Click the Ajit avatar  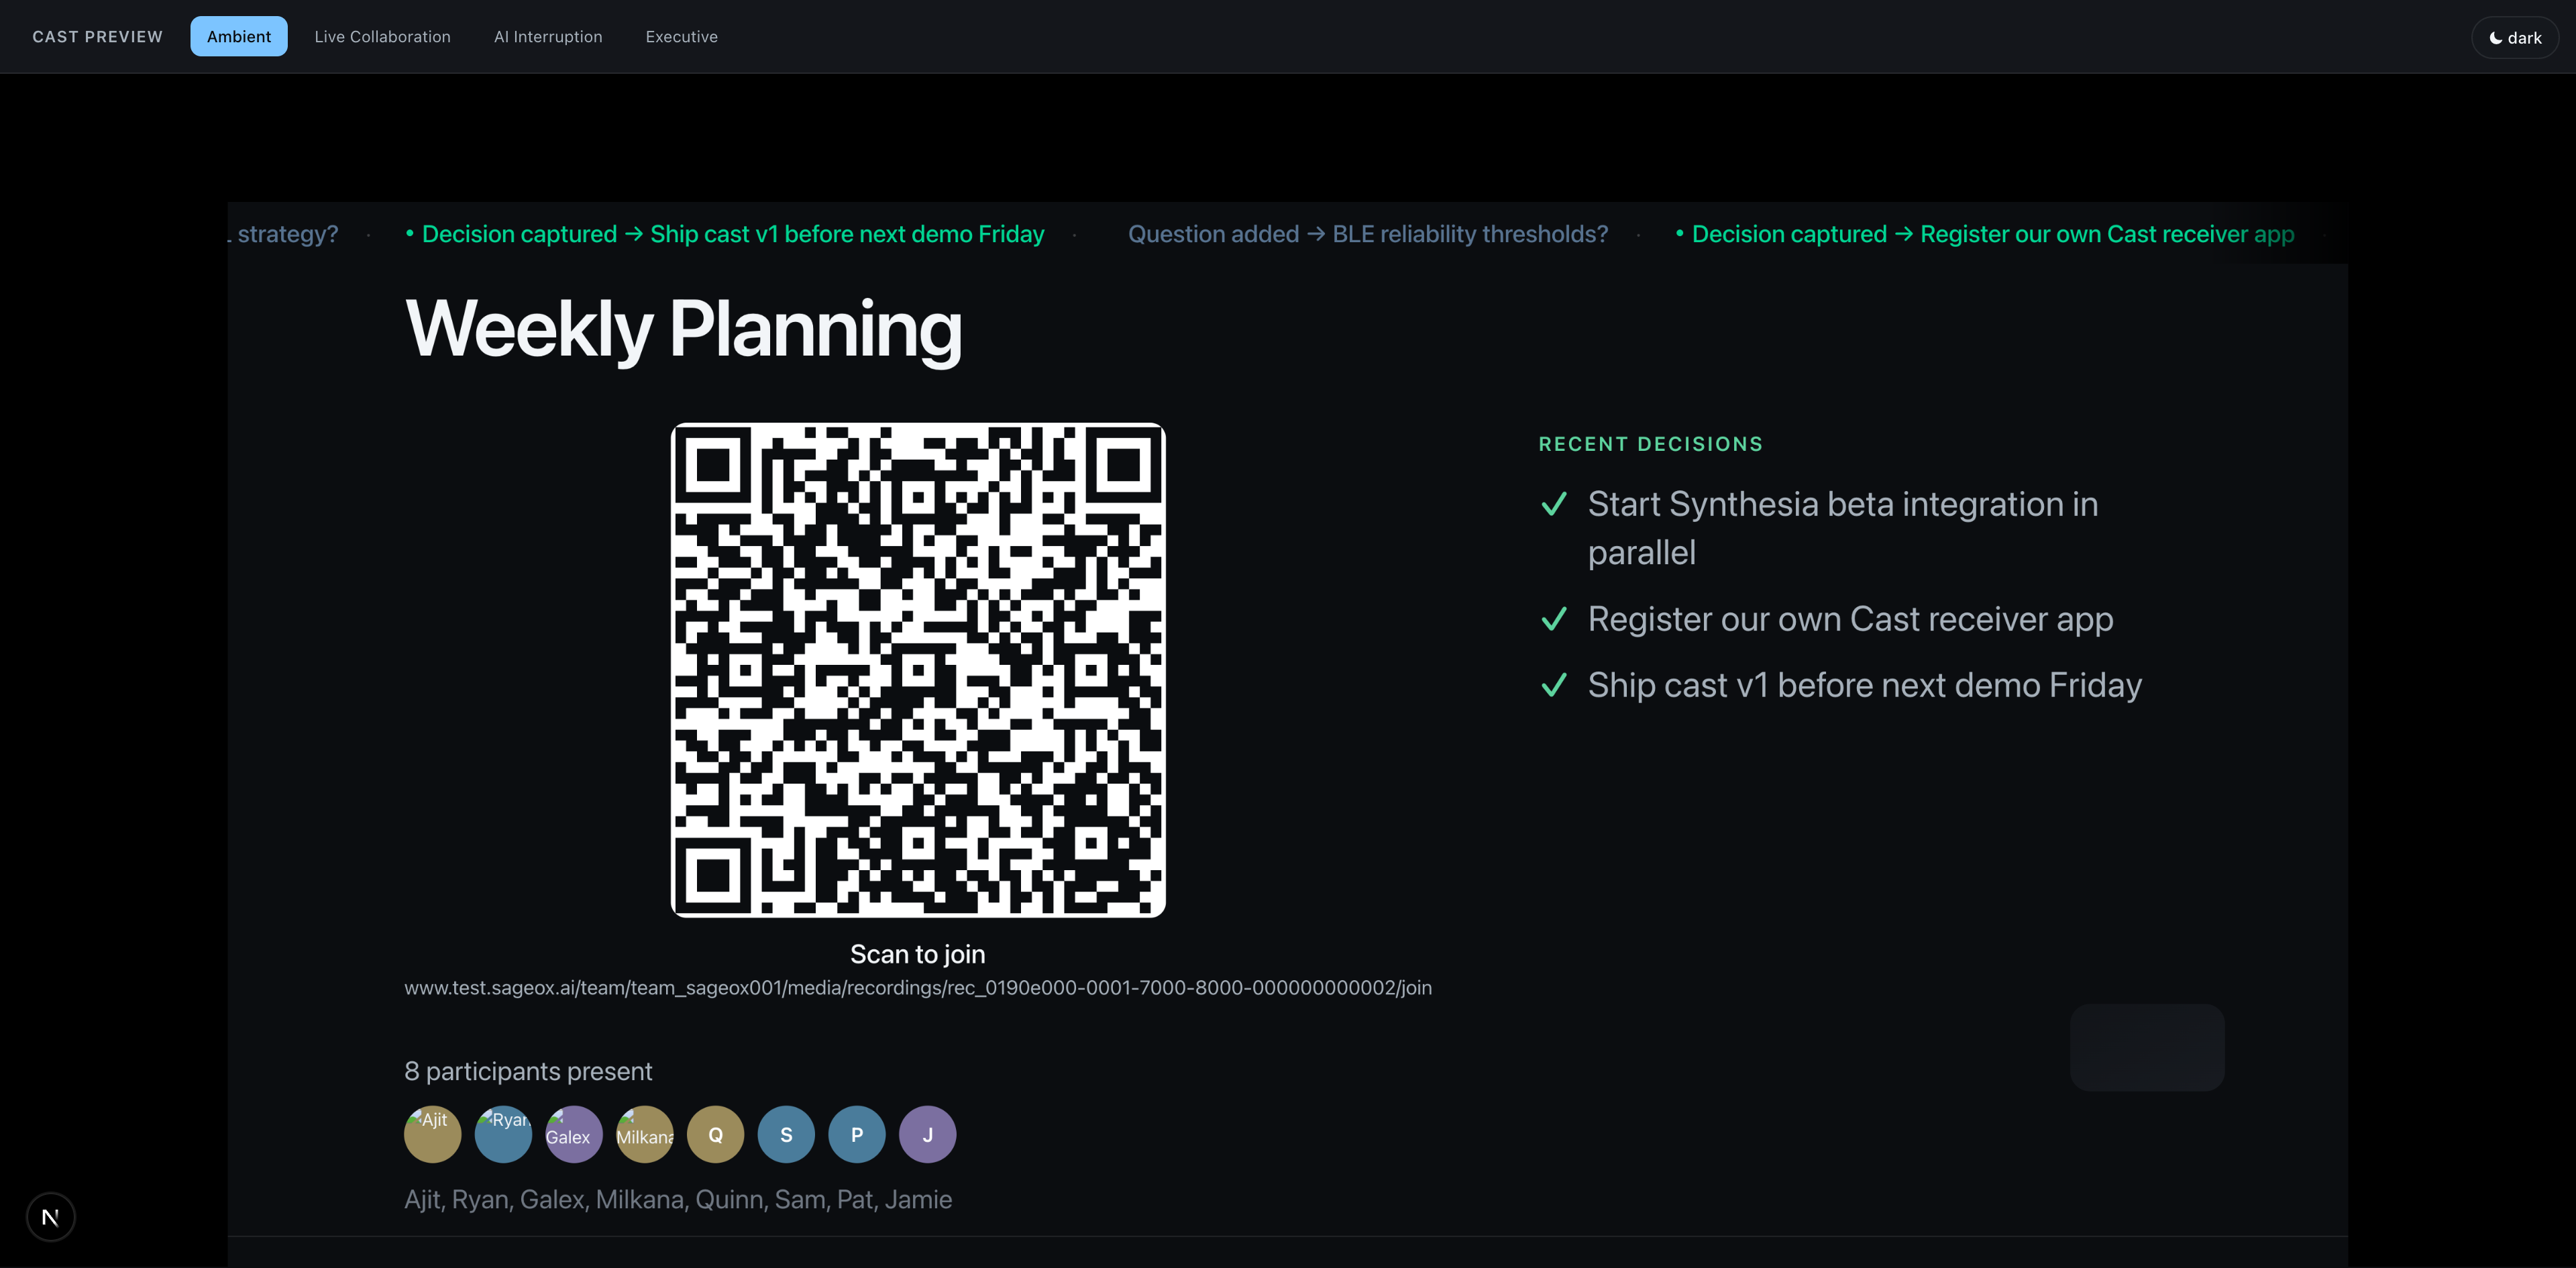click(x=432, y=1134)
